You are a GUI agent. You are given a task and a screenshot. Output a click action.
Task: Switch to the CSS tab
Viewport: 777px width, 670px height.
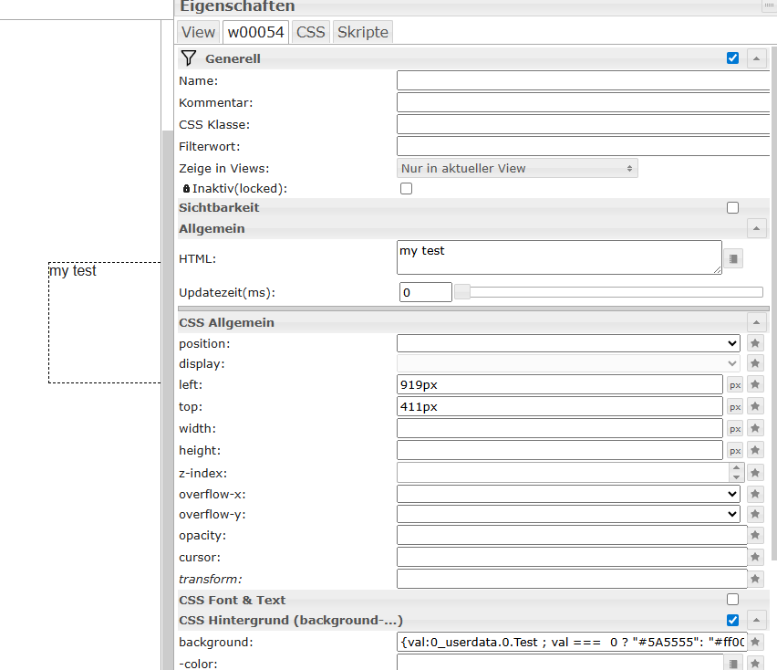[311, 32]
